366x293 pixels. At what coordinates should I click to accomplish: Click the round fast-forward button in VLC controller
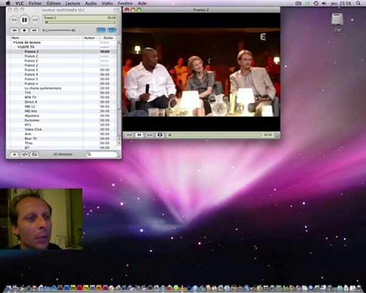pos(35,20)
